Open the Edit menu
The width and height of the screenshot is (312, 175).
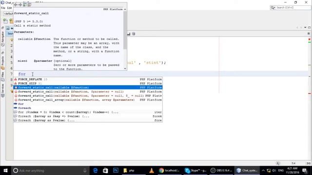pos(9,8)
